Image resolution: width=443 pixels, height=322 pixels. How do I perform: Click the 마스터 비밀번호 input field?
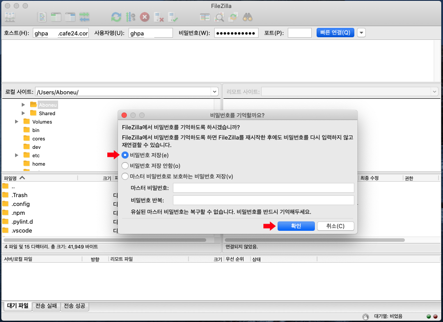coord(263,188)
